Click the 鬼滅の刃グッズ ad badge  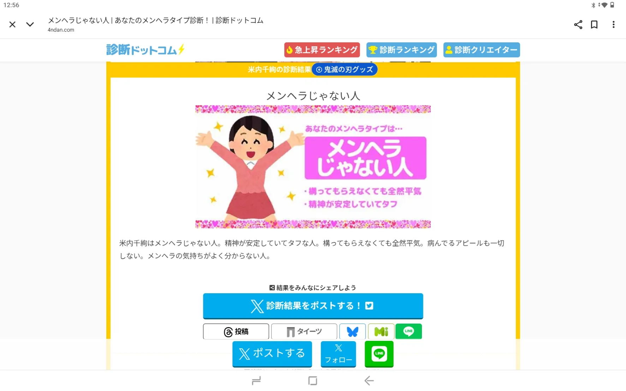coord(345,70)
